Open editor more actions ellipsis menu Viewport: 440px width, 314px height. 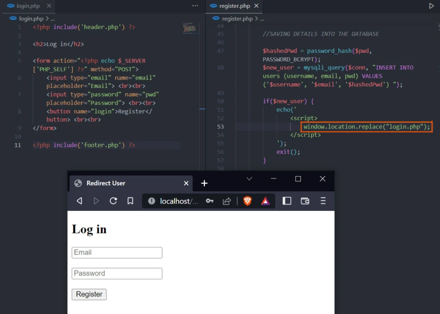tap(195, 6)
